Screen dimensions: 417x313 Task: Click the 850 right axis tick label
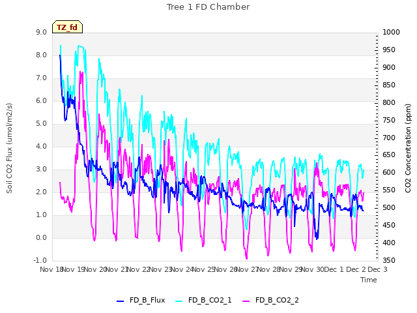tap(389, 85)
